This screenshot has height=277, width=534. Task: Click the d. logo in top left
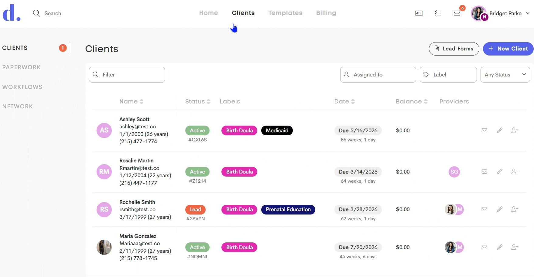(x=12, y=13)
